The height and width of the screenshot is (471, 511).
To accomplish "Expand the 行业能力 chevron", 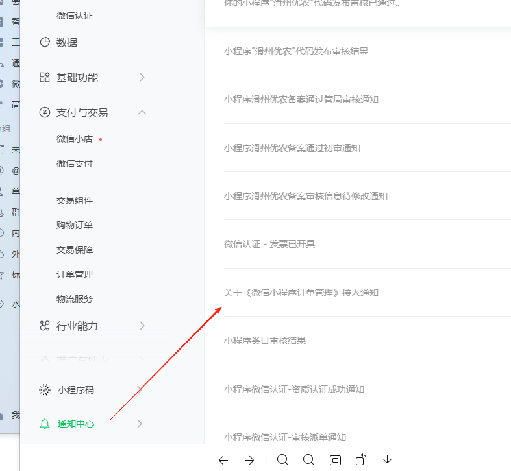I will tap(142, 326).
